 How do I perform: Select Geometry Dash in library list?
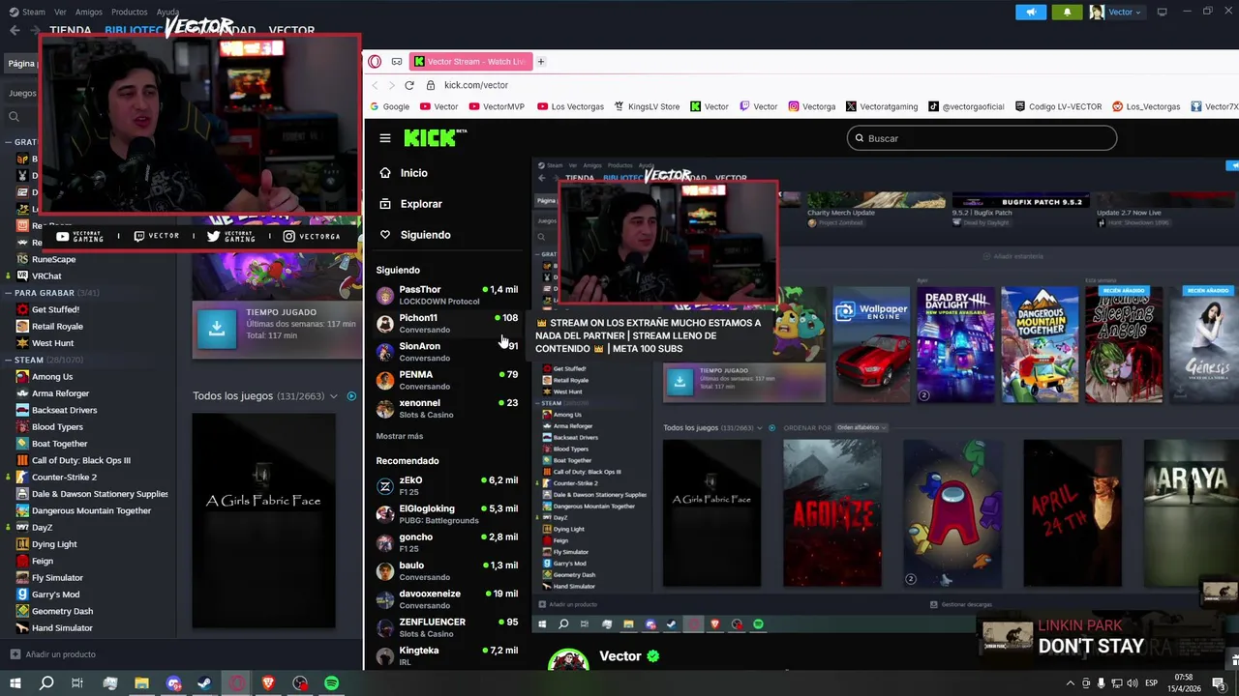click(x=62, y=611)
